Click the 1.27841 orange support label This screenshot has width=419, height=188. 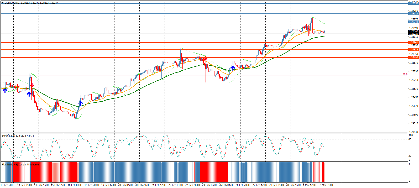click(413, 43)
